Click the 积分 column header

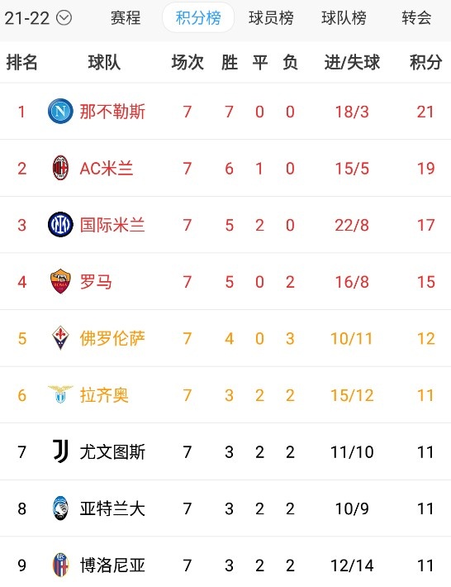[426, 62]
